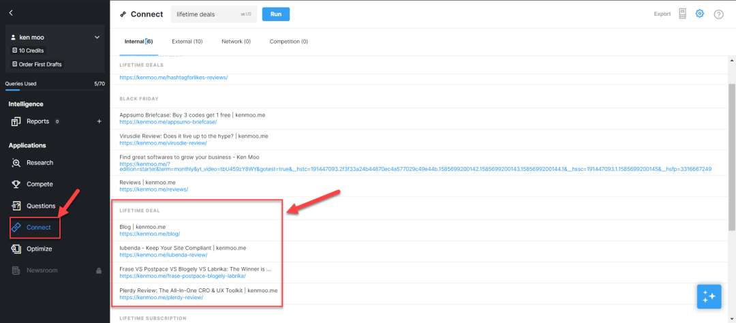The width and height of the screenshot is (736, 323).
Task: Click the results vertical scrollbar thumb
Action: pos(731,157)
